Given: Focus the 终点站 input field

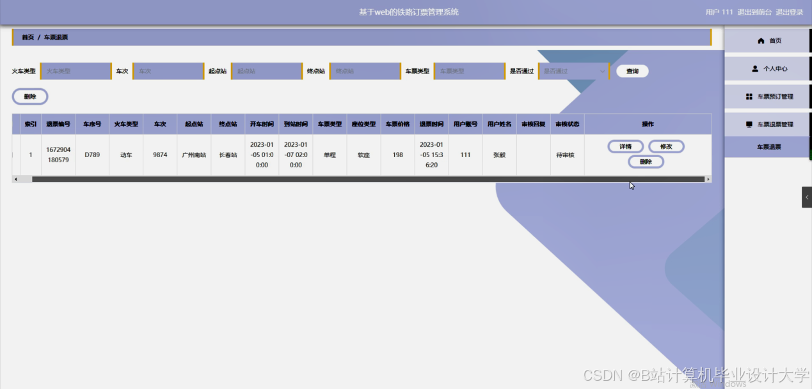Looking at the screenshot, I should click(365, 71).
